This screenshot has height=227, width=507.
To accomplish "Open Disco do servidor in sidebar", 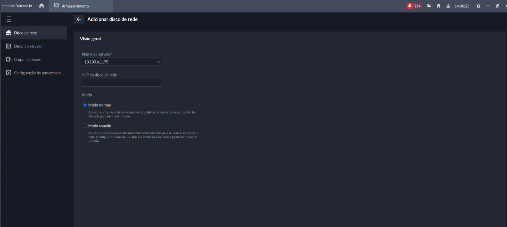I will tap(28, 46).
